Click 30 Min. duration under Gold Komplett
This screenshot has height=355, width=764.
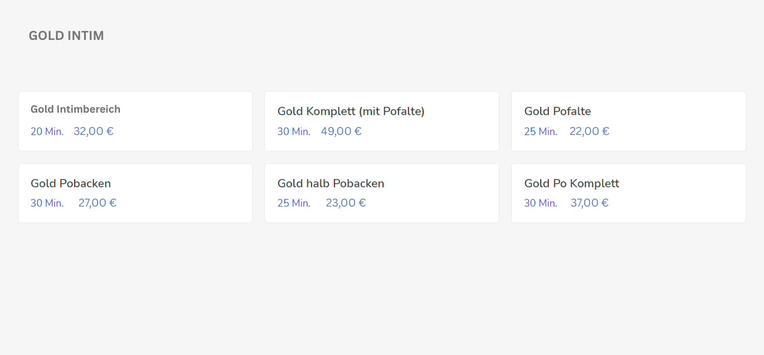[294, 131]
